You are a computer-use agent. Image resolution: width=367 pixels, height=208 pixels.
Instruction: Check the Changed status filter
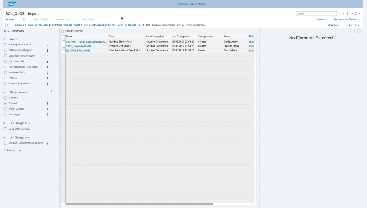tap(6, 98)
